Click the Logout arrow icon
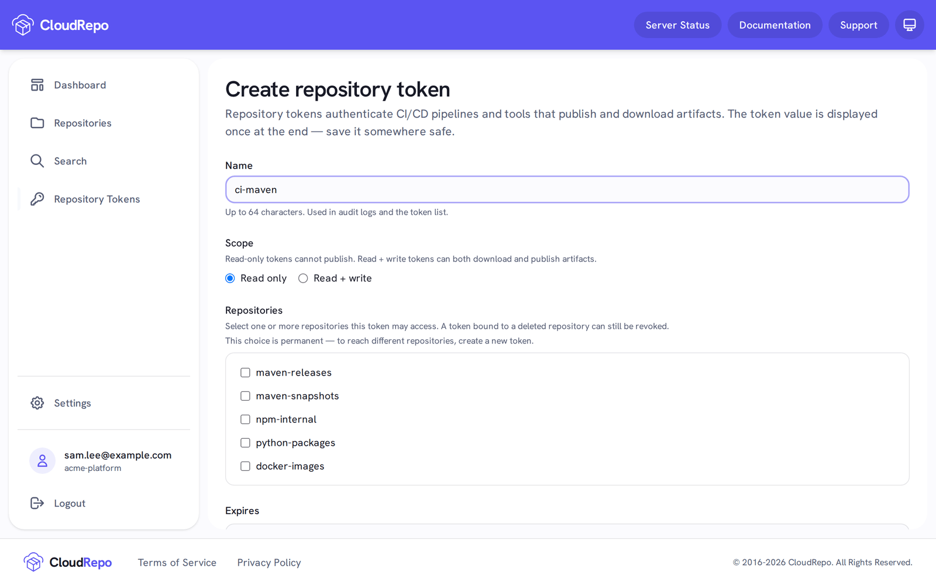 pos(37,503)
